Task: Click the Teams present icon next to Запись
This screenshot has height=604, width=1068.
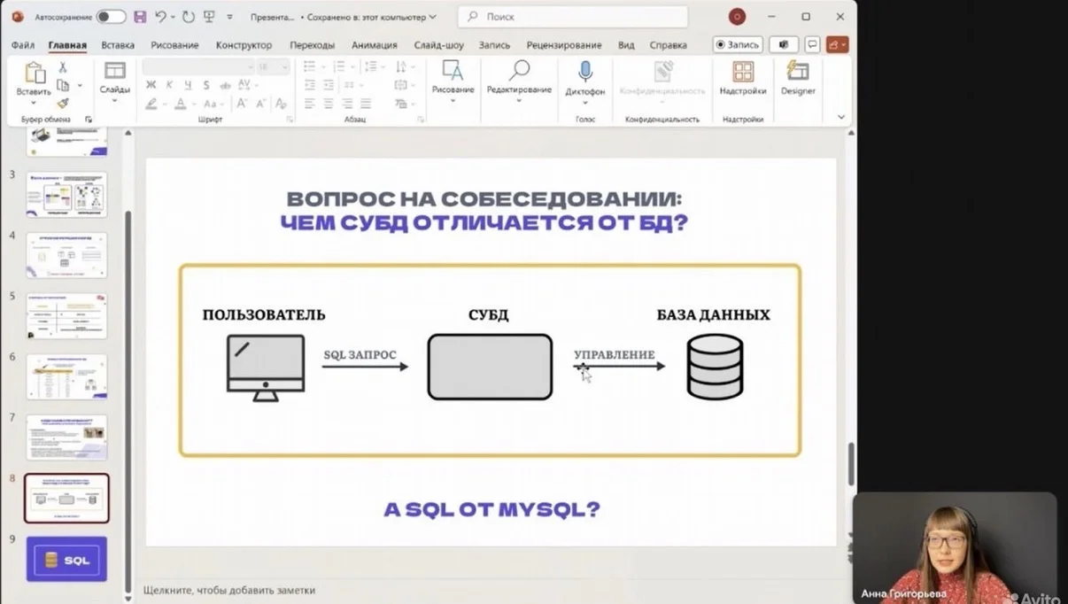Action: [x=783, y=44]
